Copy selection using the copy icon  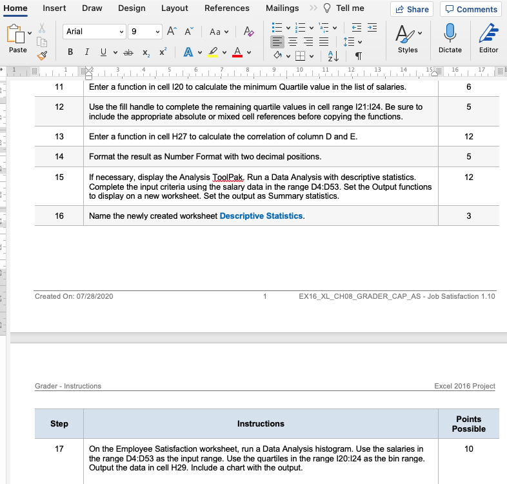[x=42, y=42]
